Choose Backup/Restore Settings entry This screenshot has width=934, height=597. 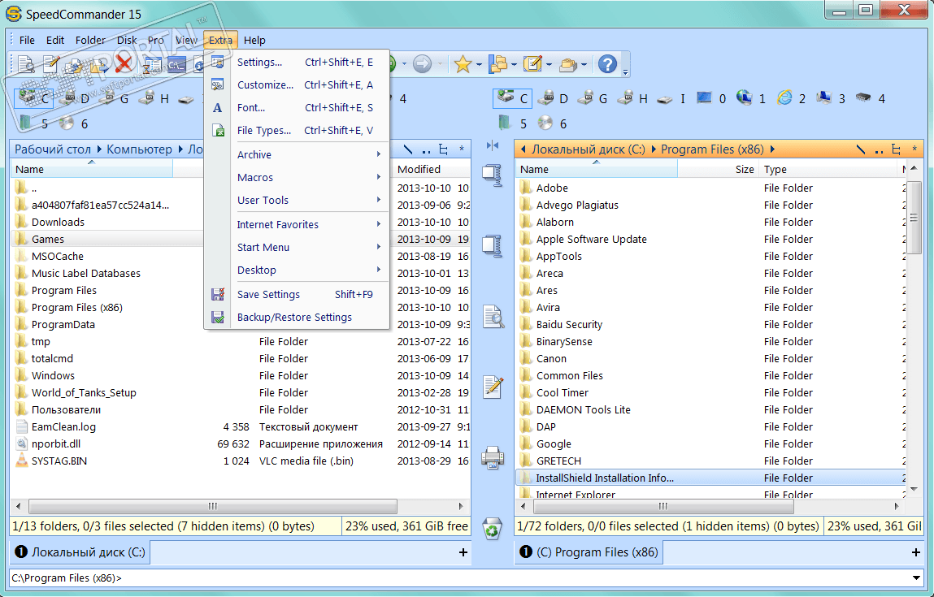pyautogui.click(x=297, y=317)
